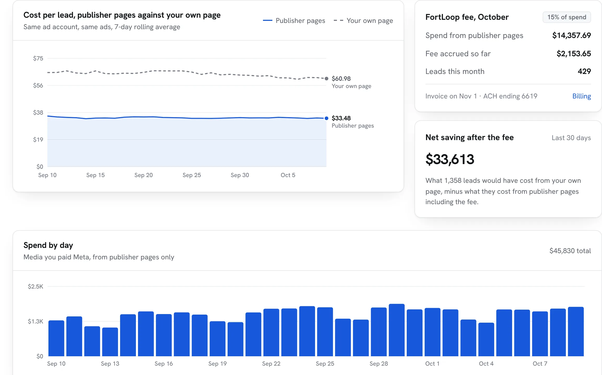The height and width of the screenshot is (375, 602).
Task: Click the 429 leads this month value
Action: pos(584,71)
